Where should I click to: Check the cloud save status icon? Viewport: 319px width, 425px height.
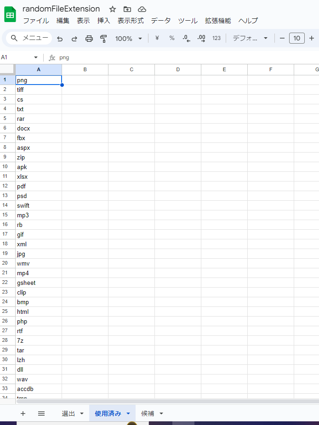(x=142, y=10)
